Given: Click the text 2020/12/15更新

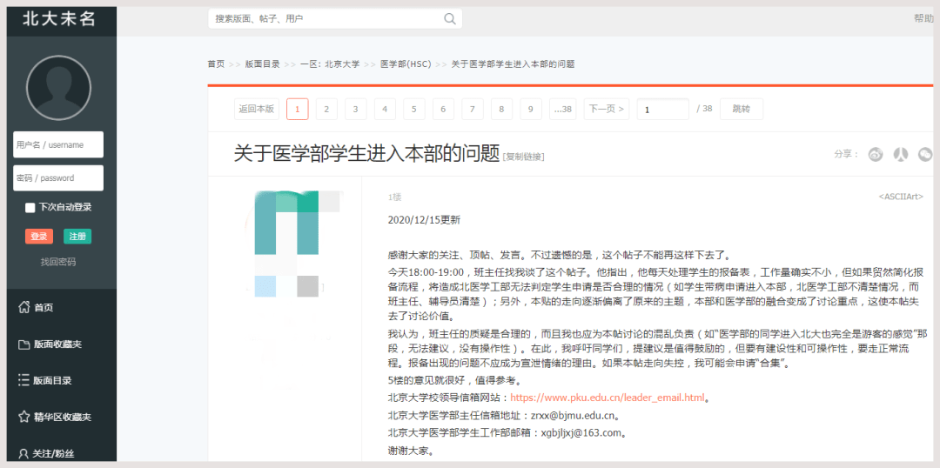Looking at the screenshot, I should point(425,219).
